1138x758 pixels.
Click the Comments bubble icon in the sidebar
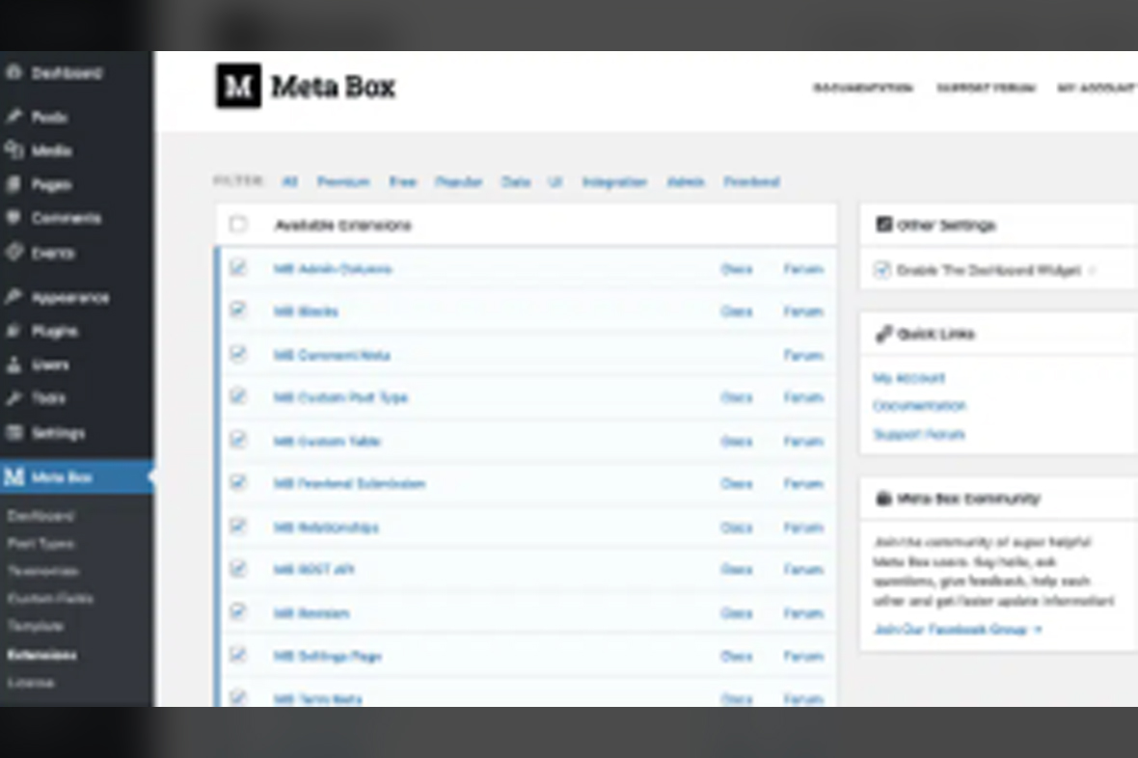click(14, 218)
